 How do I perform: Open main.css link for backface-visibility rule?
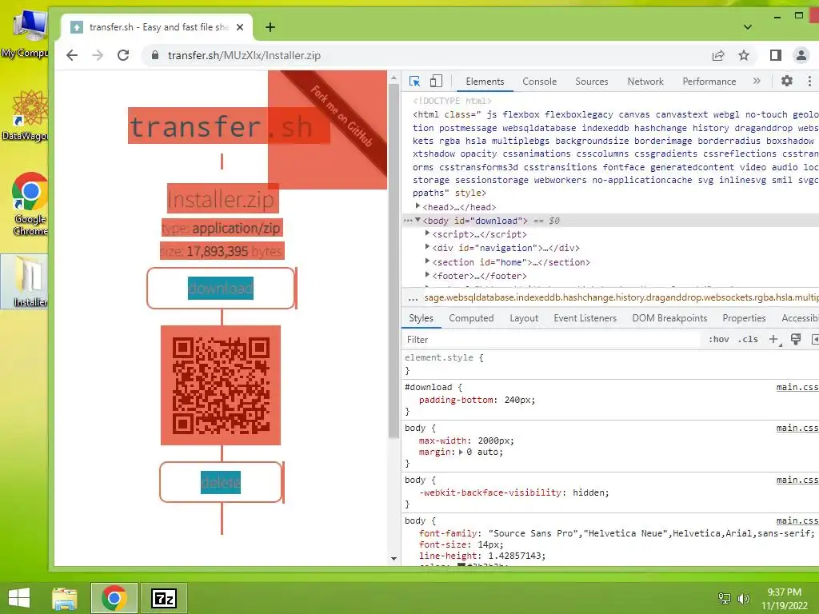tap(797, 480)
